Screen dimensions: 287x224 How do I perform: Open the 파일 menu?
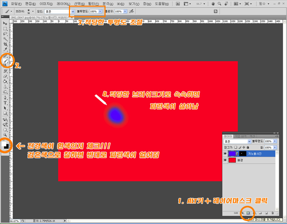tap(16, 4)
